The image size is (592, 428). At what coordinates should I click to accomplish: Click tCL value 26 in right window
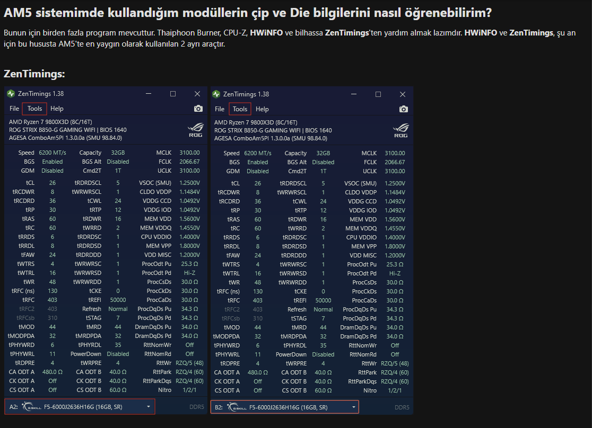[x=258, y=183]
